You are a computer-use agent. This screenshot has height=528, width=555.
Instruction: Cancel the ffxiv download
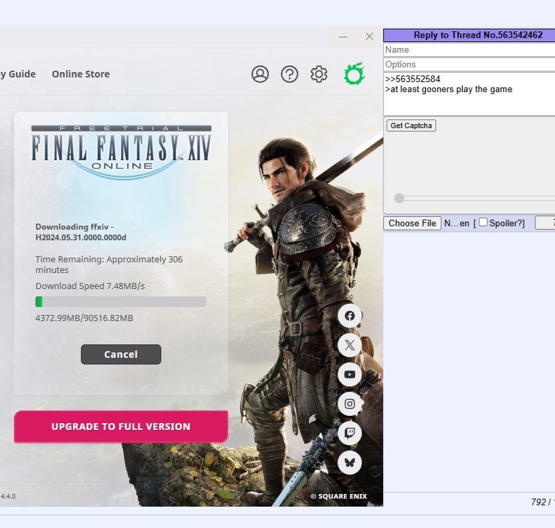pos(121,354)
